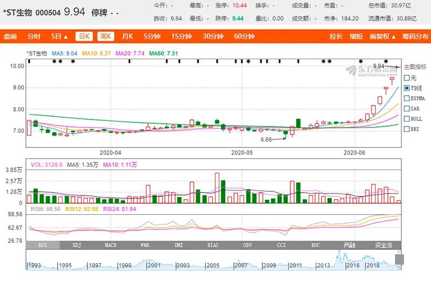Click the timeline range slider handle
431x281 pixels.
coord(399,261)
